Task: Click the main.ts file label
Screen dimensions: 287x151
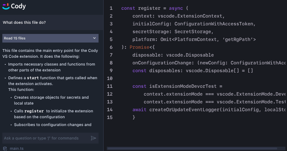Action: pyautogui.click(x=17, y=149)
